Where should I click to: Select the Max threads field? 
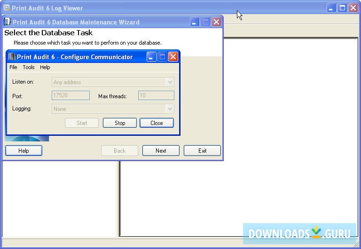(156, 95)
